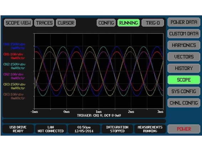
Task: Click the 01:50pm date and time box
Action: pos(84,129)
